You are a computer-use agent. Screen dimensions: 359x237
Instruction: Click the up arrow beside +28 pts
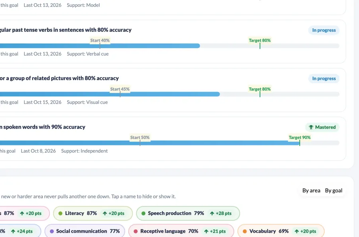212,213
